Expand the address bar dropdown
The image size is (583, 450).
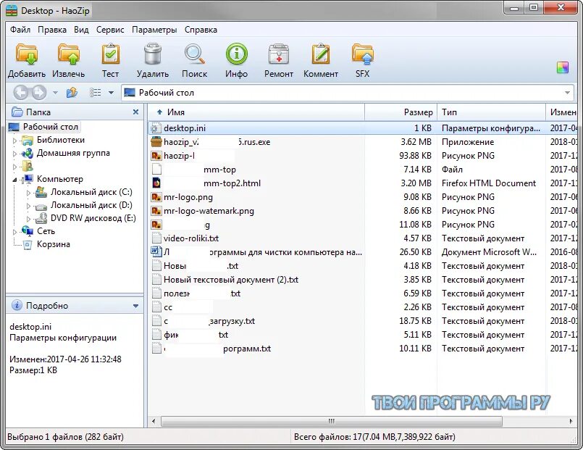567,93
